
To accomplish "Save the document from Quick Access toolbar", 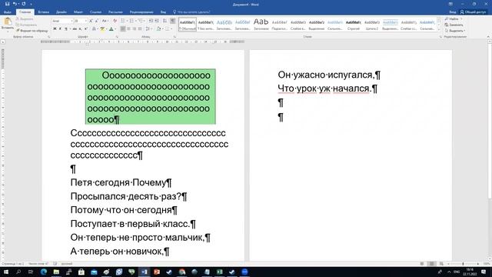I will tap(7, 4).
